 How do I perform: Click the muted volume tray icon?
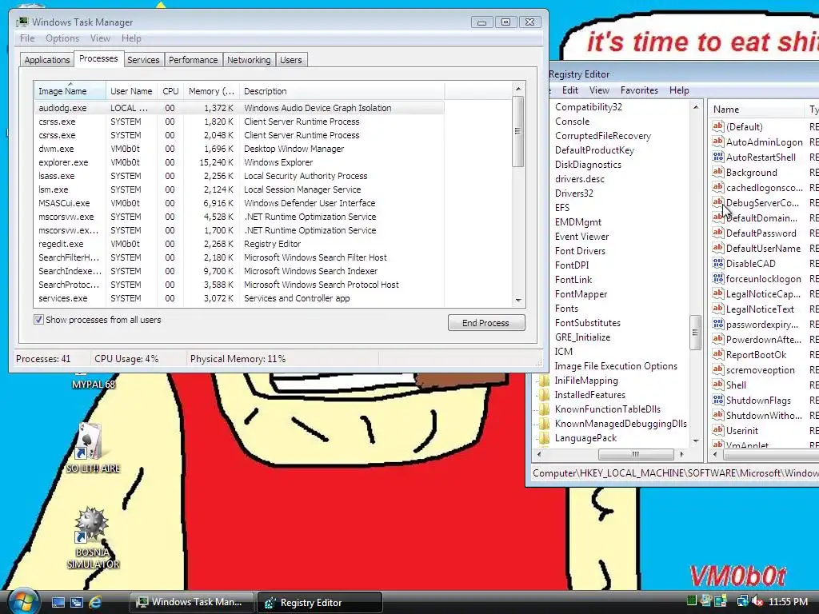pos(757,601)
